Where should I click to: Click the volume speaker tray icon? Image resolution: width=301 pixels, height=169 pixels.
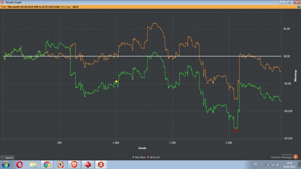tap(278, 165)
